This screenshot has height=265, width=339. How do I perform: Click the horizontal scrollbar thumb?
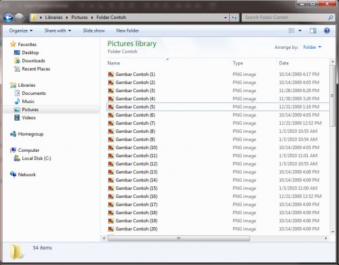[179, 238]
